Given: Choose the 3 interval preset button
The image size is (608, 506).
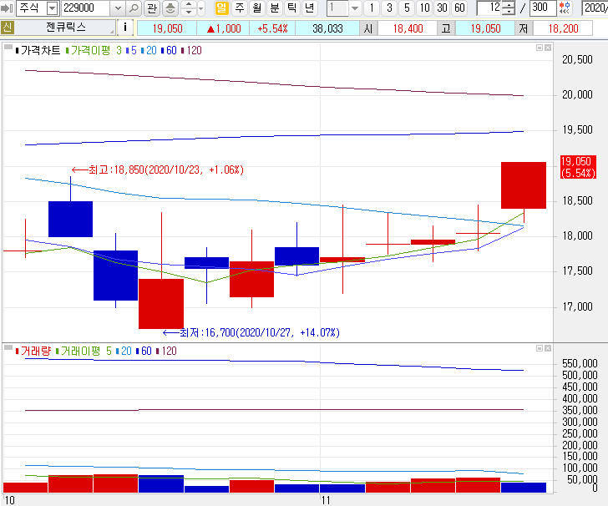Looking at the screenshot, I should [x=389, y=8].
